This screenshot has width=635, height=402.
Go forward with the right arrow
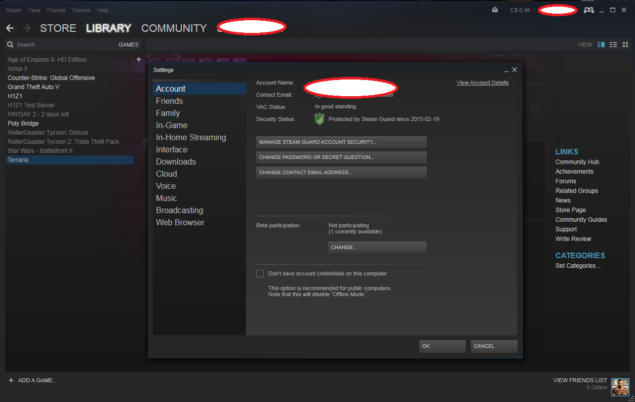26,28
